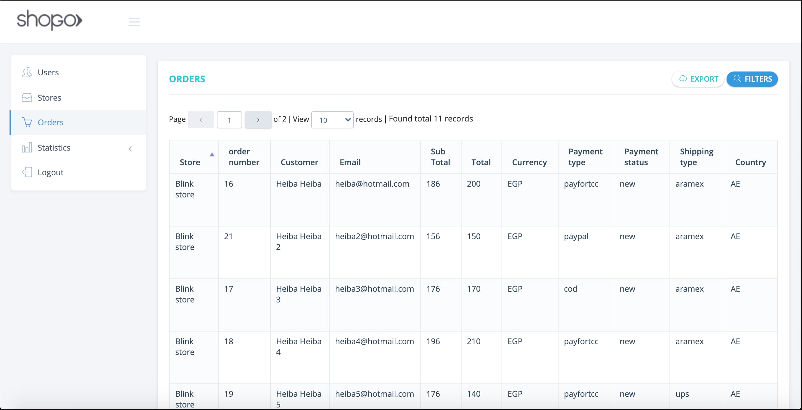802x410 pixels.
Task: Click the page number input field
Action: click(230, 120)
